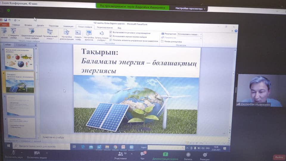Unmute microphone with Включить звук
The width and height of the screenshot is (286, 161).
coord(14,154)
